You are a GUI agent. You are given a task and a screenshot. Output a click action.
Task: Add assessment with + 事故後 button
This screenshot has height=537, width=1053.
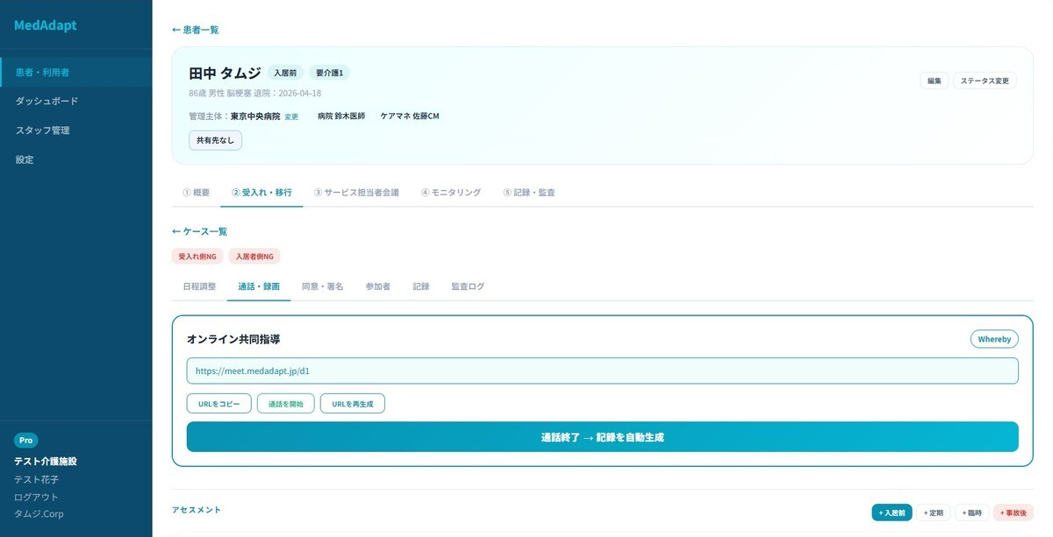click(x=1014, y=512)
